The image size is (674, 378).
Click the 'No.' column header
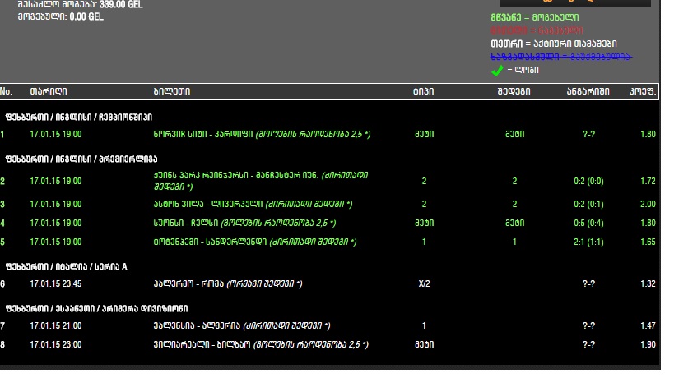tap(6, 91)
